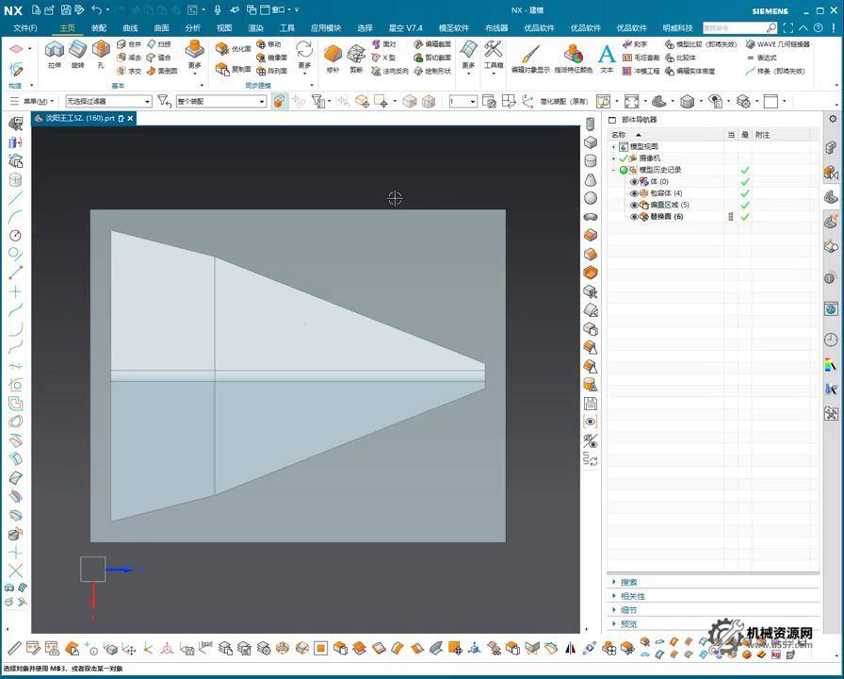
Task: Open the 文件(F) menu
Action: (25, 28)
